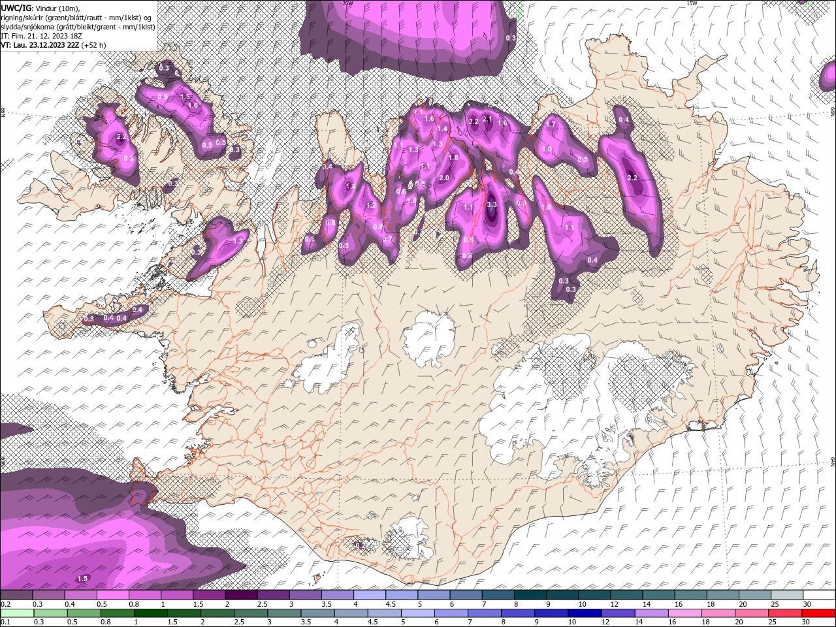Screen dimensions: 836x627
Task: Click the 'IT: Fim. 21. 12. 2023 18Z' line
Action: pos(42,35)
